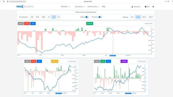Screen dimensions: 173x97
Task: Click the globe language icon
Action: [145, 6]
